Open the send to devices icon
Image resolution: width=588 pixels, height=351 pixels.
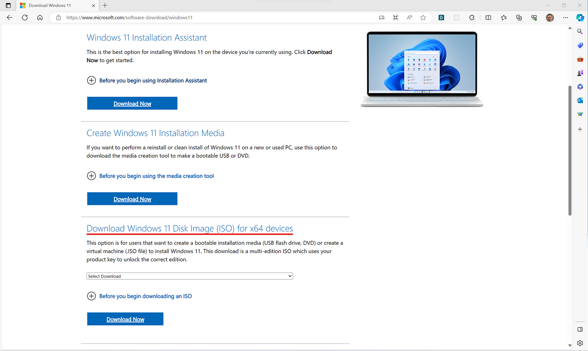coord(381,18)
